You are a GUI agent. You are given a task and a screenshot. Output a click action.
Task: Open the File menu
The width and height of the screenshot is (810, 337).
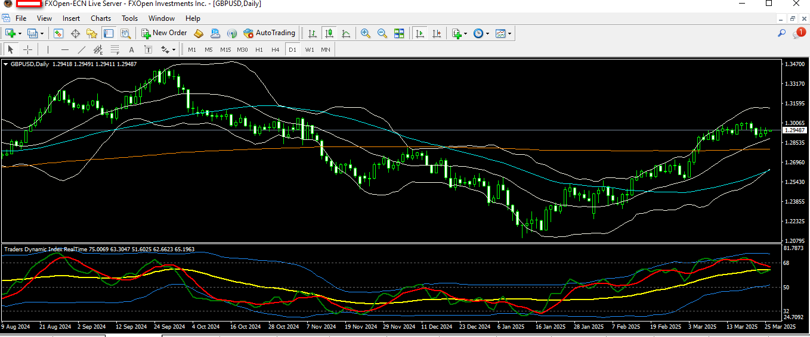[21, 18]
